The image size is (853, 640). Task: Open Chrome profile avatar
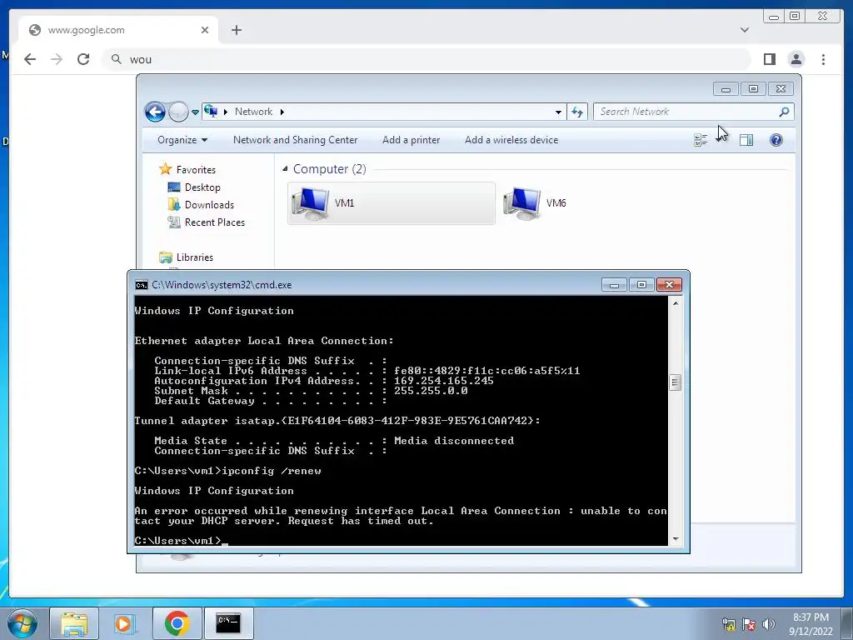796,59
